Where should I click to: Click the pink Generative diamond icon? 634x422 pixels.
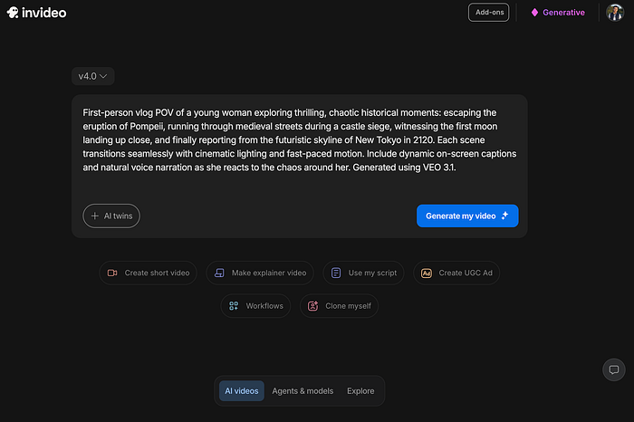(x=534, y=13)
